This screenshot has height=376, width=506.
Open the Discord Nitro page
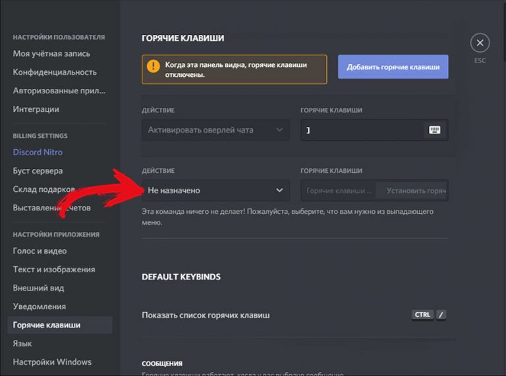[38, 153]
